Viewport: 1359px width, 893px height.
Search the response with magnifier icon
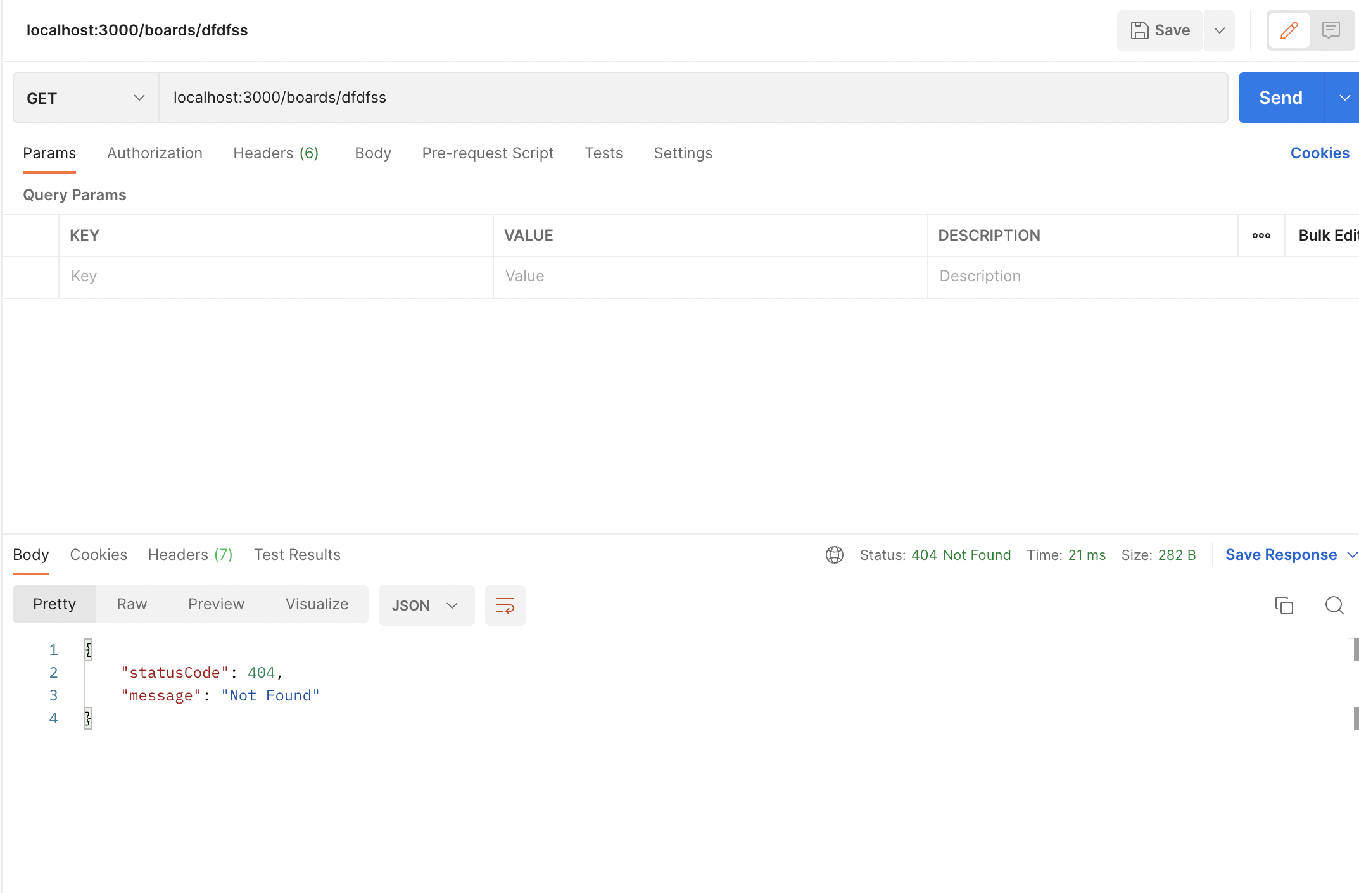tap(1334, 605)
